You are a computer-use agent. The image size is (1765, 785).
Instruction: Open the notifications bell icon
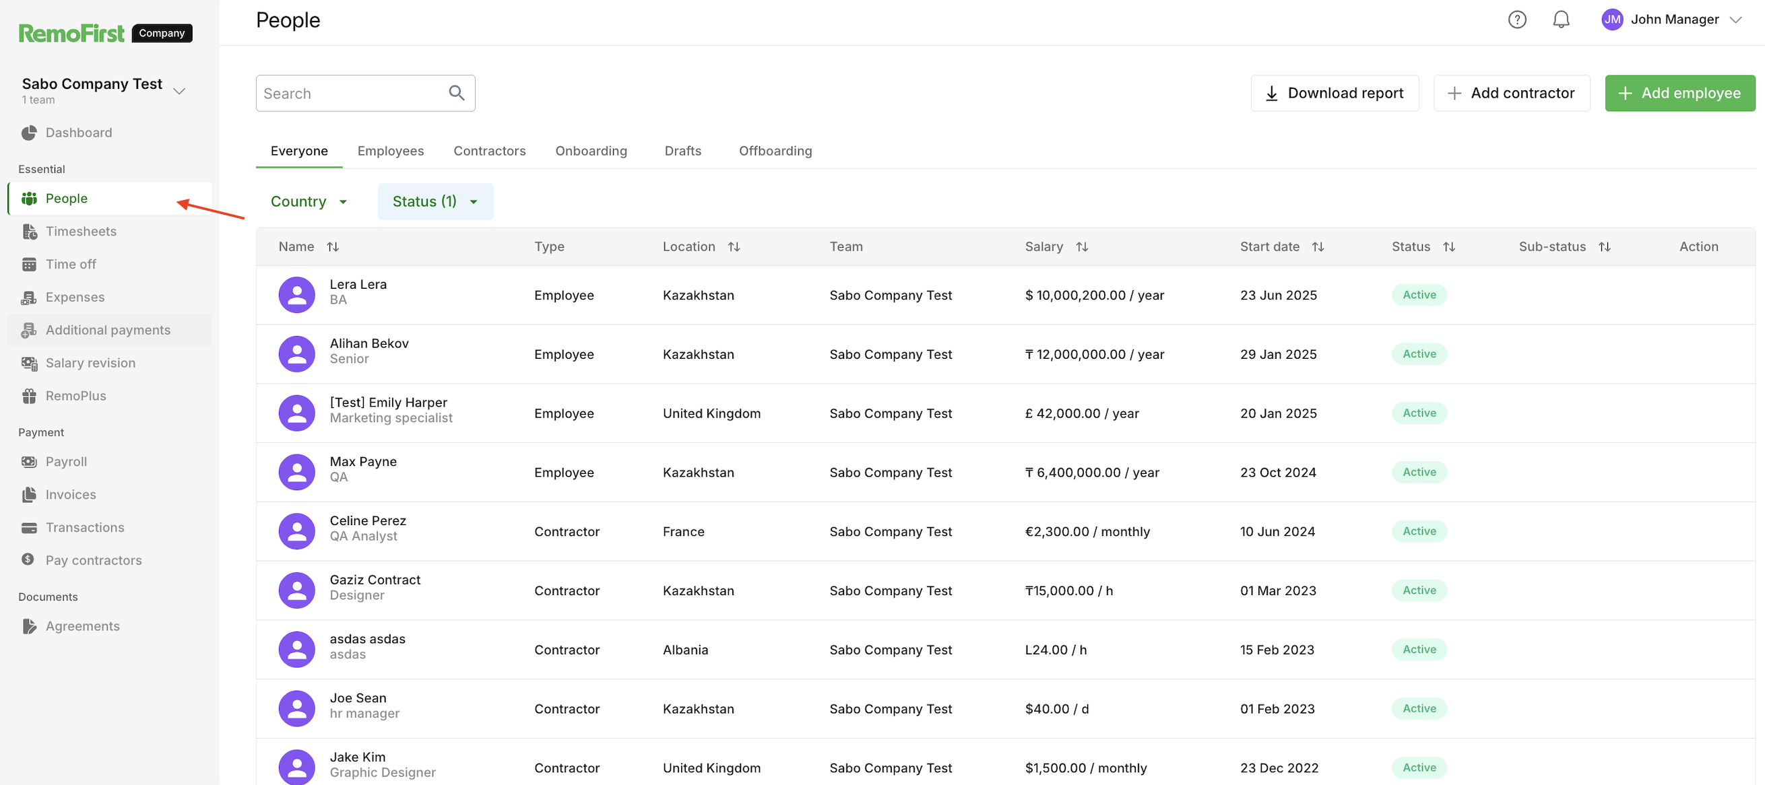point(1561,20)
